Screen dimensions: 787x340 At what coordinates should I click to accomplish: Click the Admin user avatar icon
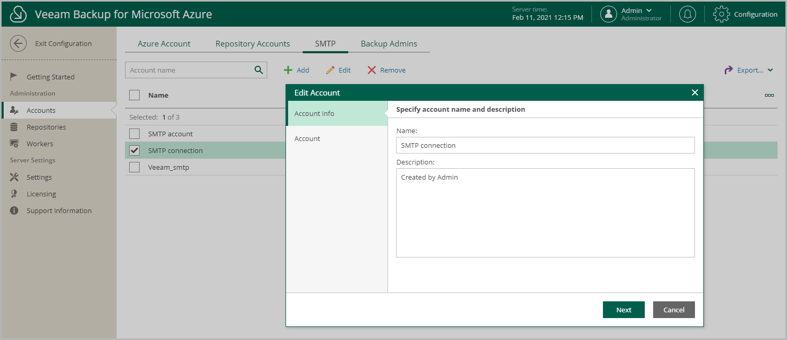[x=609, y=14]
